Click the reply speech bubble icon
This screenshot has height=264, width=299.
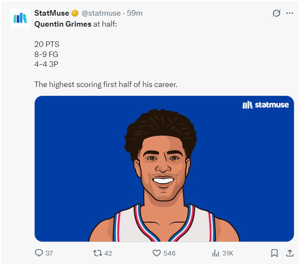[x=39, y=253]
